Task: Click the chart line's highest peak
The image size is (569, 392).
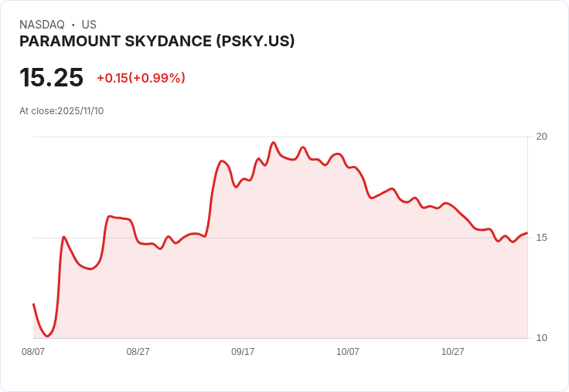Action: (x=273, y=143)
